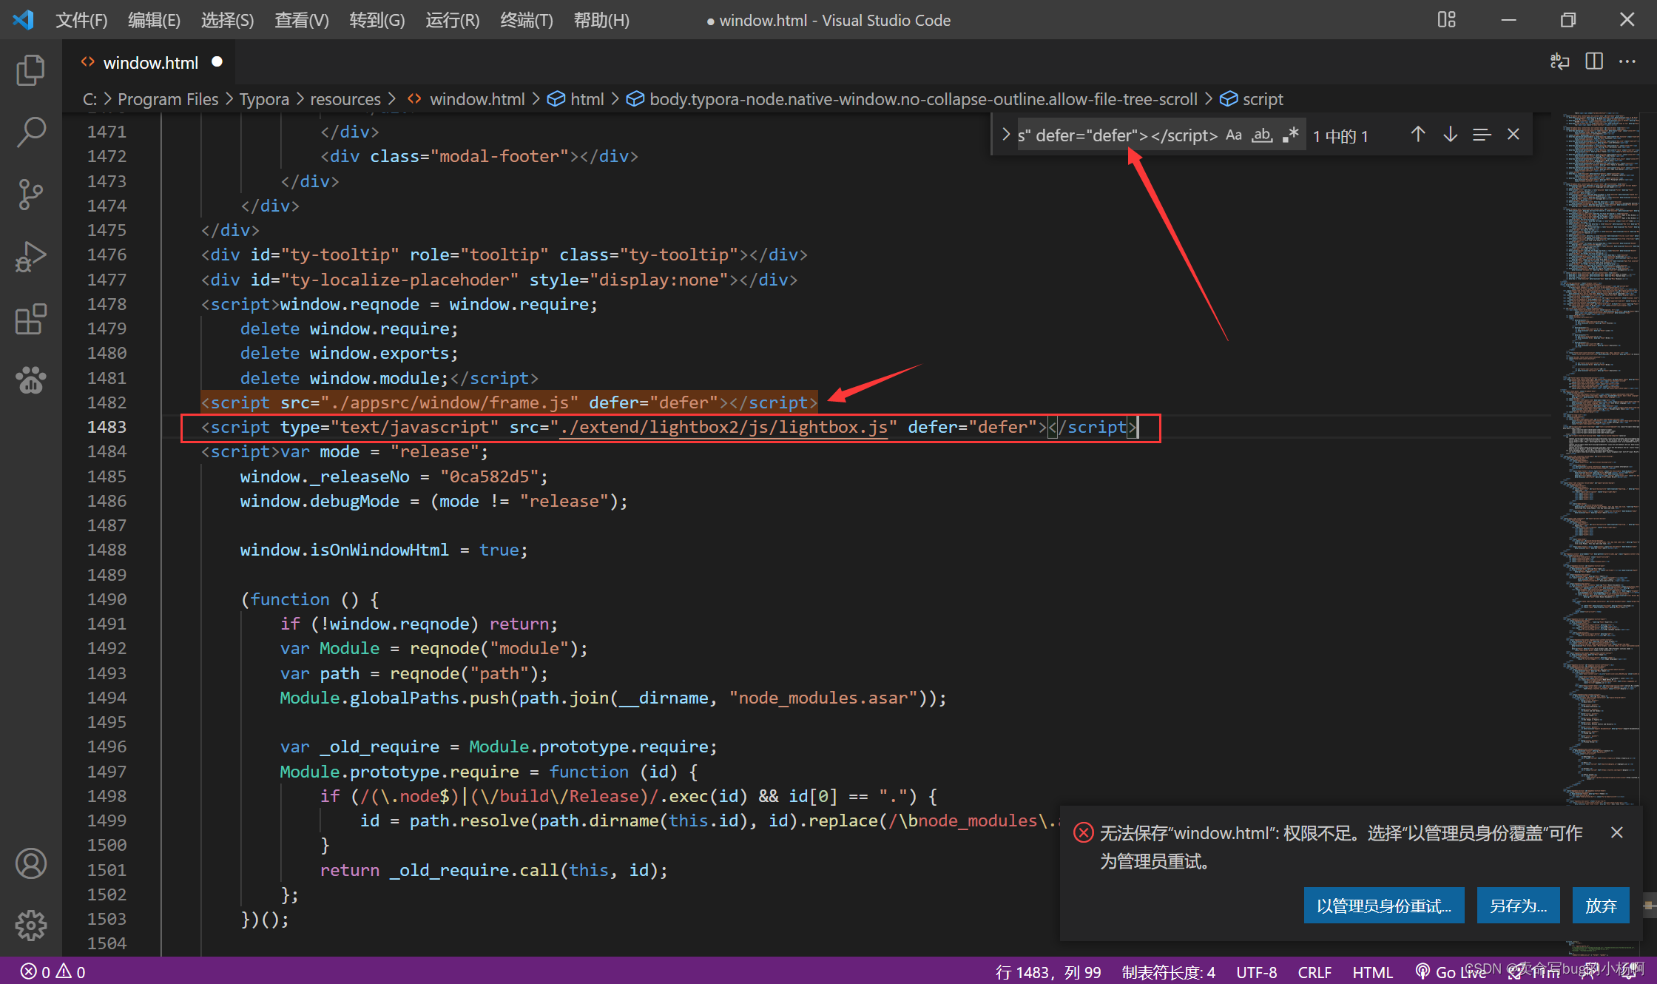Toggle Match Whole Word in find widget
This screenshot has width=1657, height=984.
pos(1262,135)
